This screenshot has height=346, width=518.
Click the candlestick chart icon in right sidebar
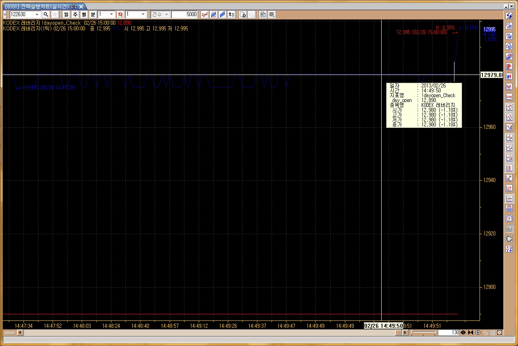click(509, 76)
